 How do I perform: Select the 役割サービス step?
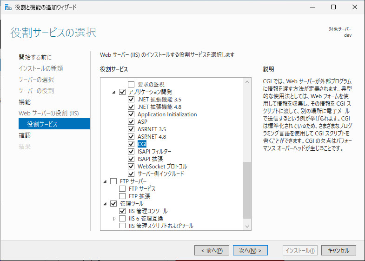[x=54, y=124]
